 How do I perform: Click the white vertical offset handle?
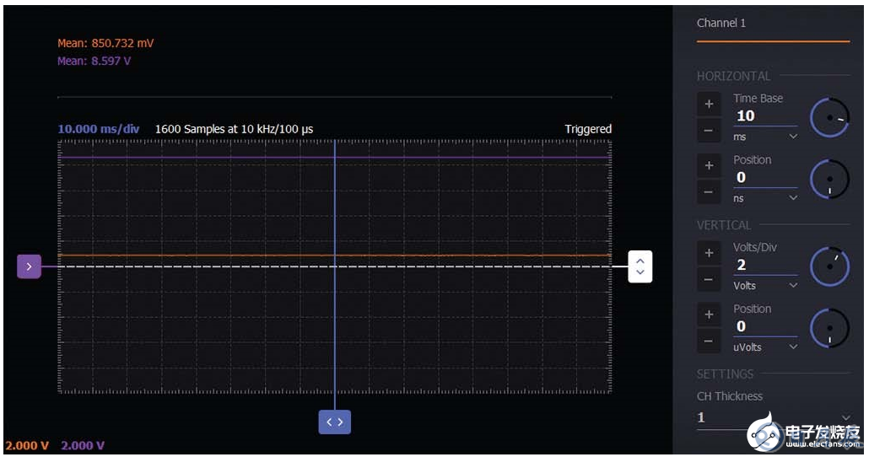click(640, 266)
